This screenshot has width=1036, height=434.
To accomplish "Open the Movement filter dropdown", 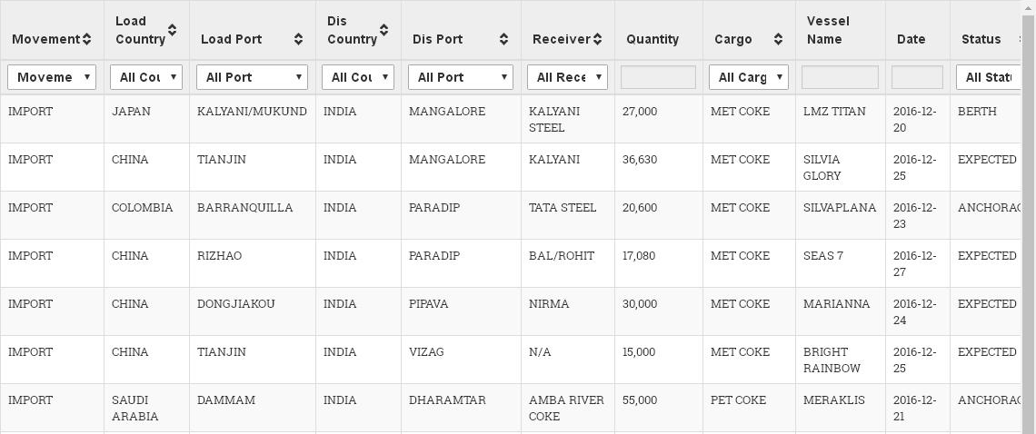I will [x=52, y=77].
